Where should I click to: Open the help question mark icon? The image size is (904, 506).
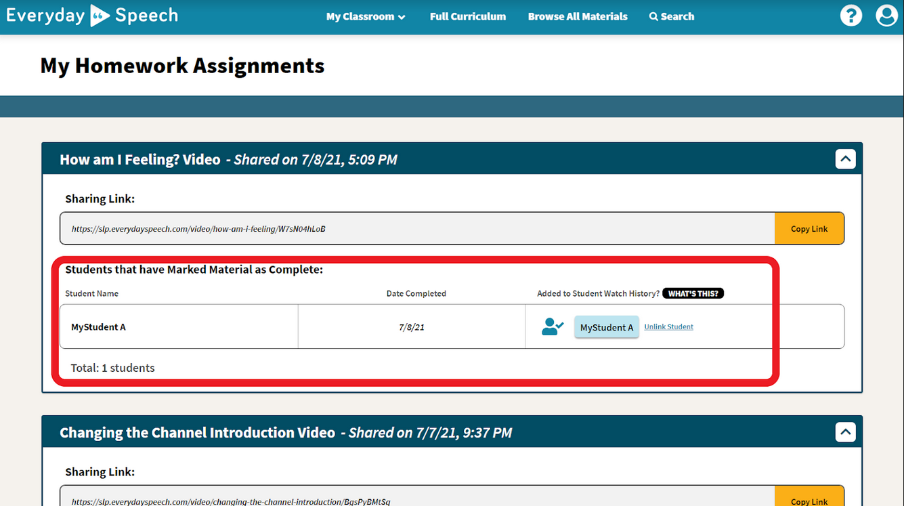851,16
